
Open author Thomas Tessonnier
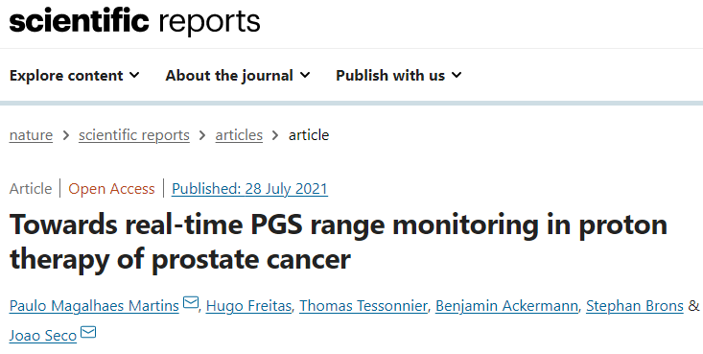click(x=363, y=306)
